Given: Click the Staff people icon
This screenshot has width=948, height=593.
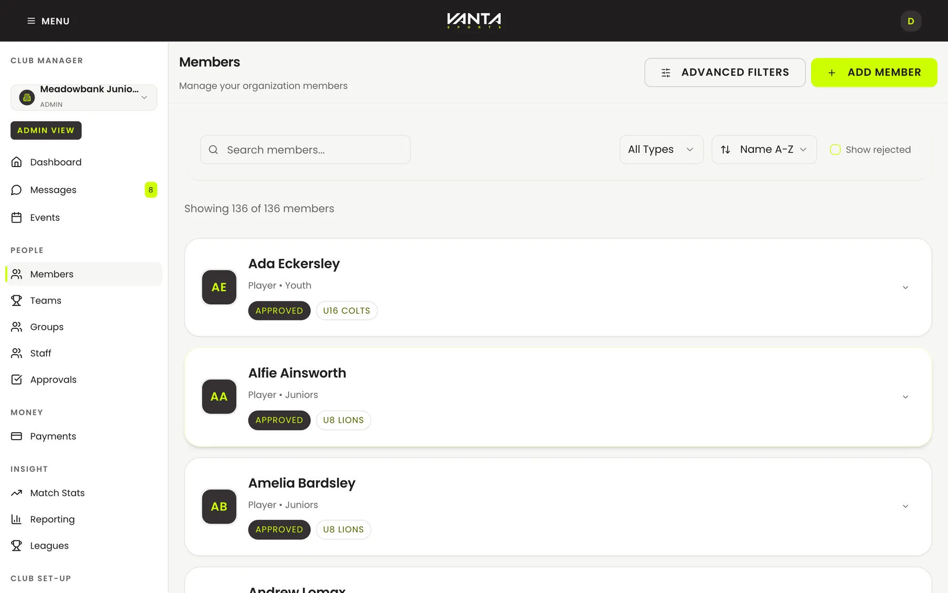Looking at the screenshot, I should tap(17, 353).
